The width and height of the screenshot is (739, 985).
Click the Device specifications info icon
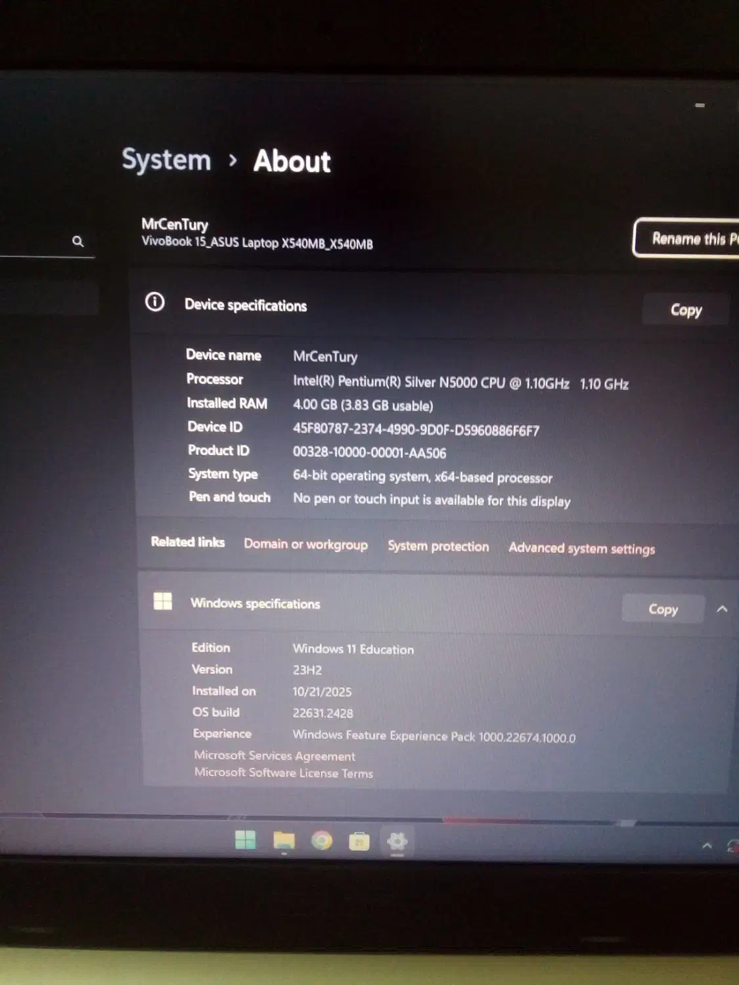[155, 302]
